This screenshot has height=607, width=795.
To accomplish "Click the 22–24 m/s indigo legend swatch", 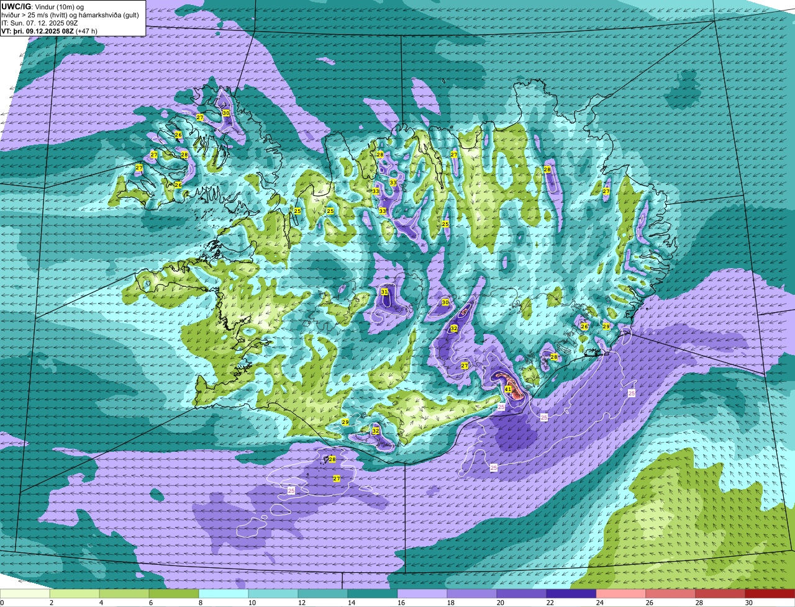I will (571, 594).
